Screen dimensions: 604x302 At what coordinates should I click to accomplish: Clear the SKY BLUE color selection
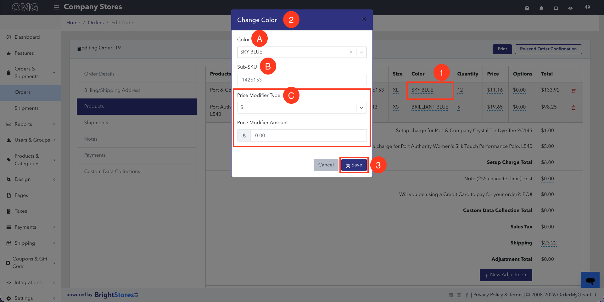coord(351,52)
